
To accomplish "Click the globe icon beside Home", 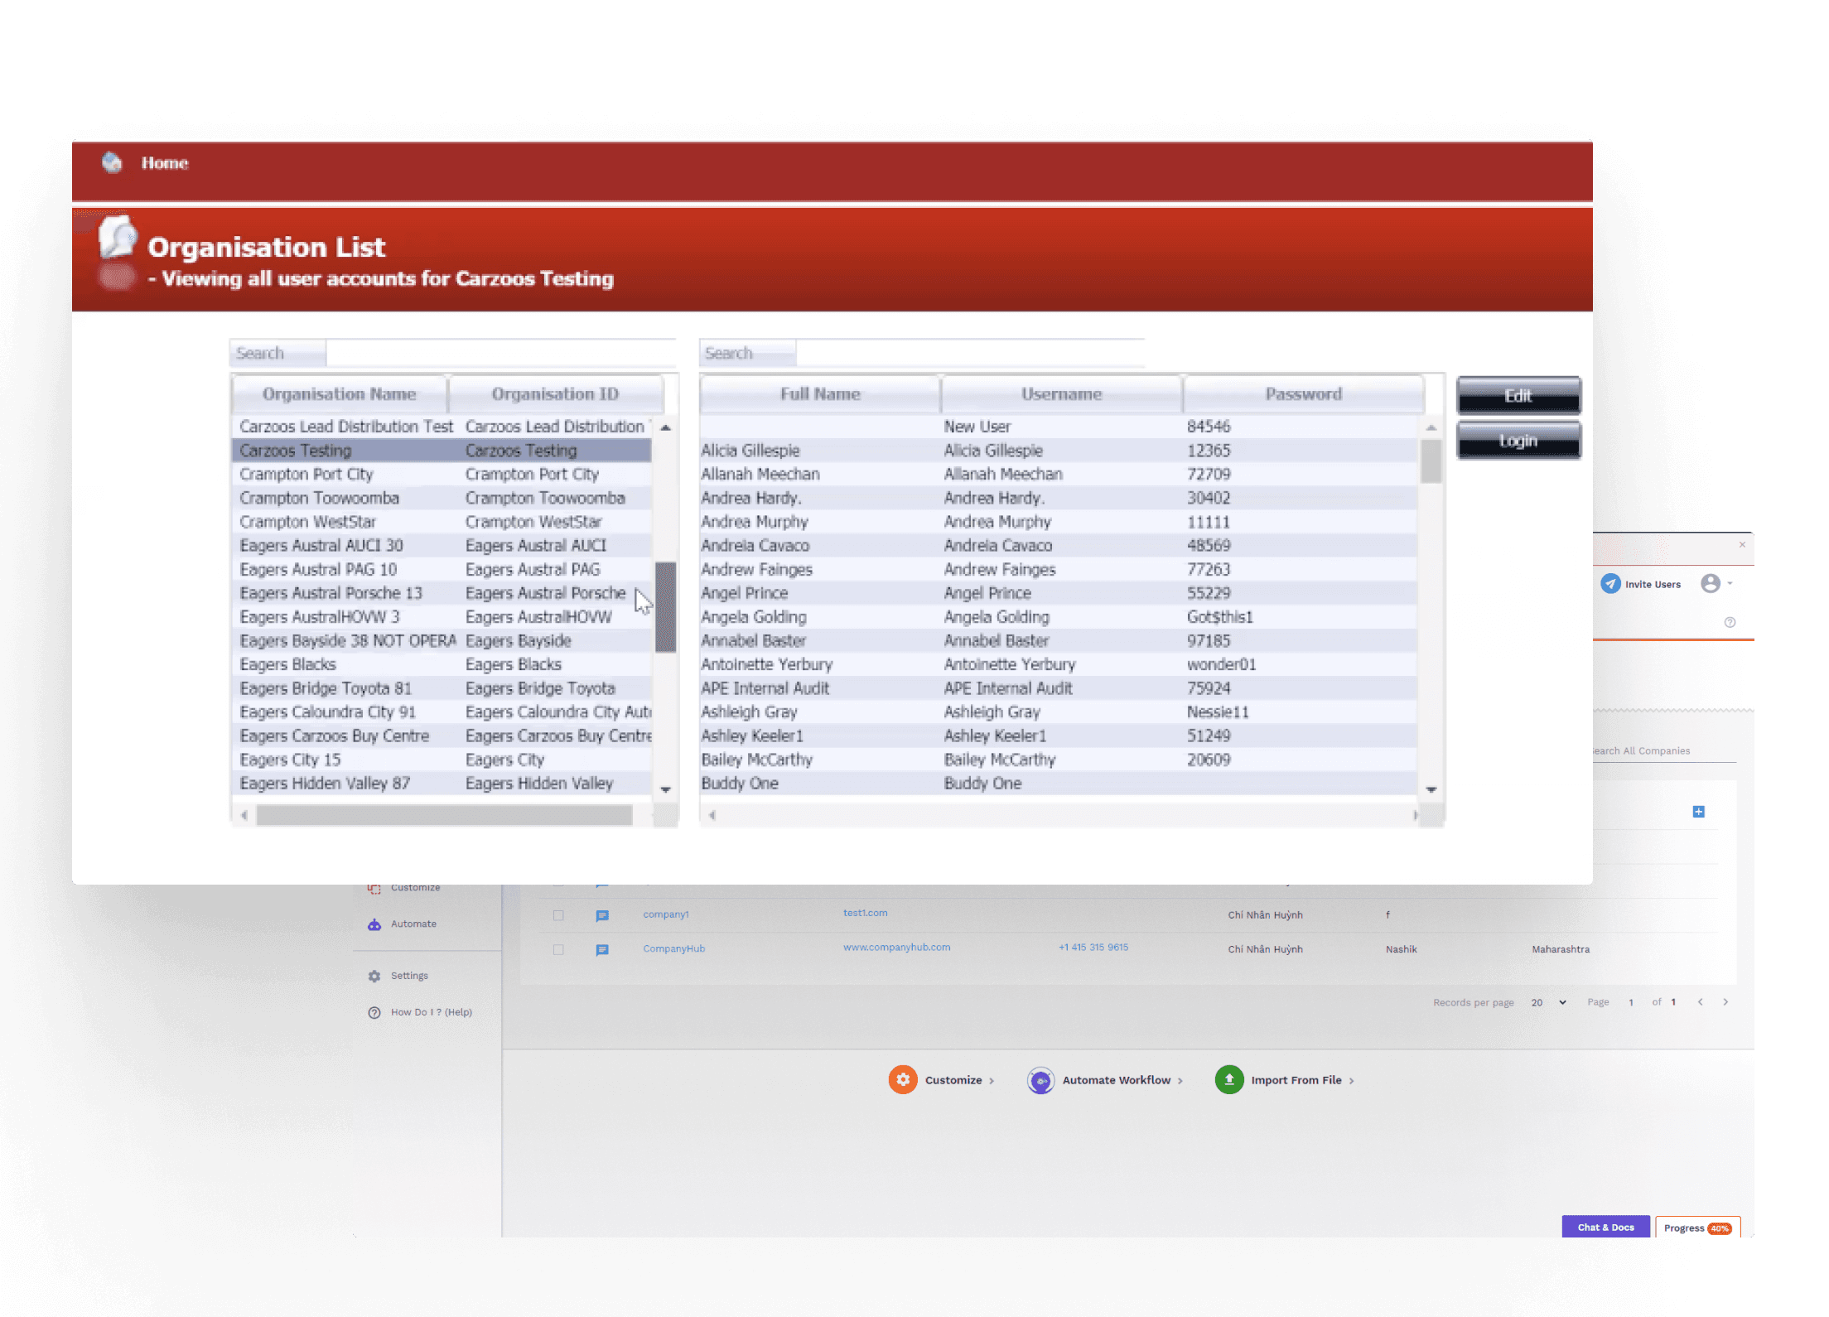I will (112, 162).
